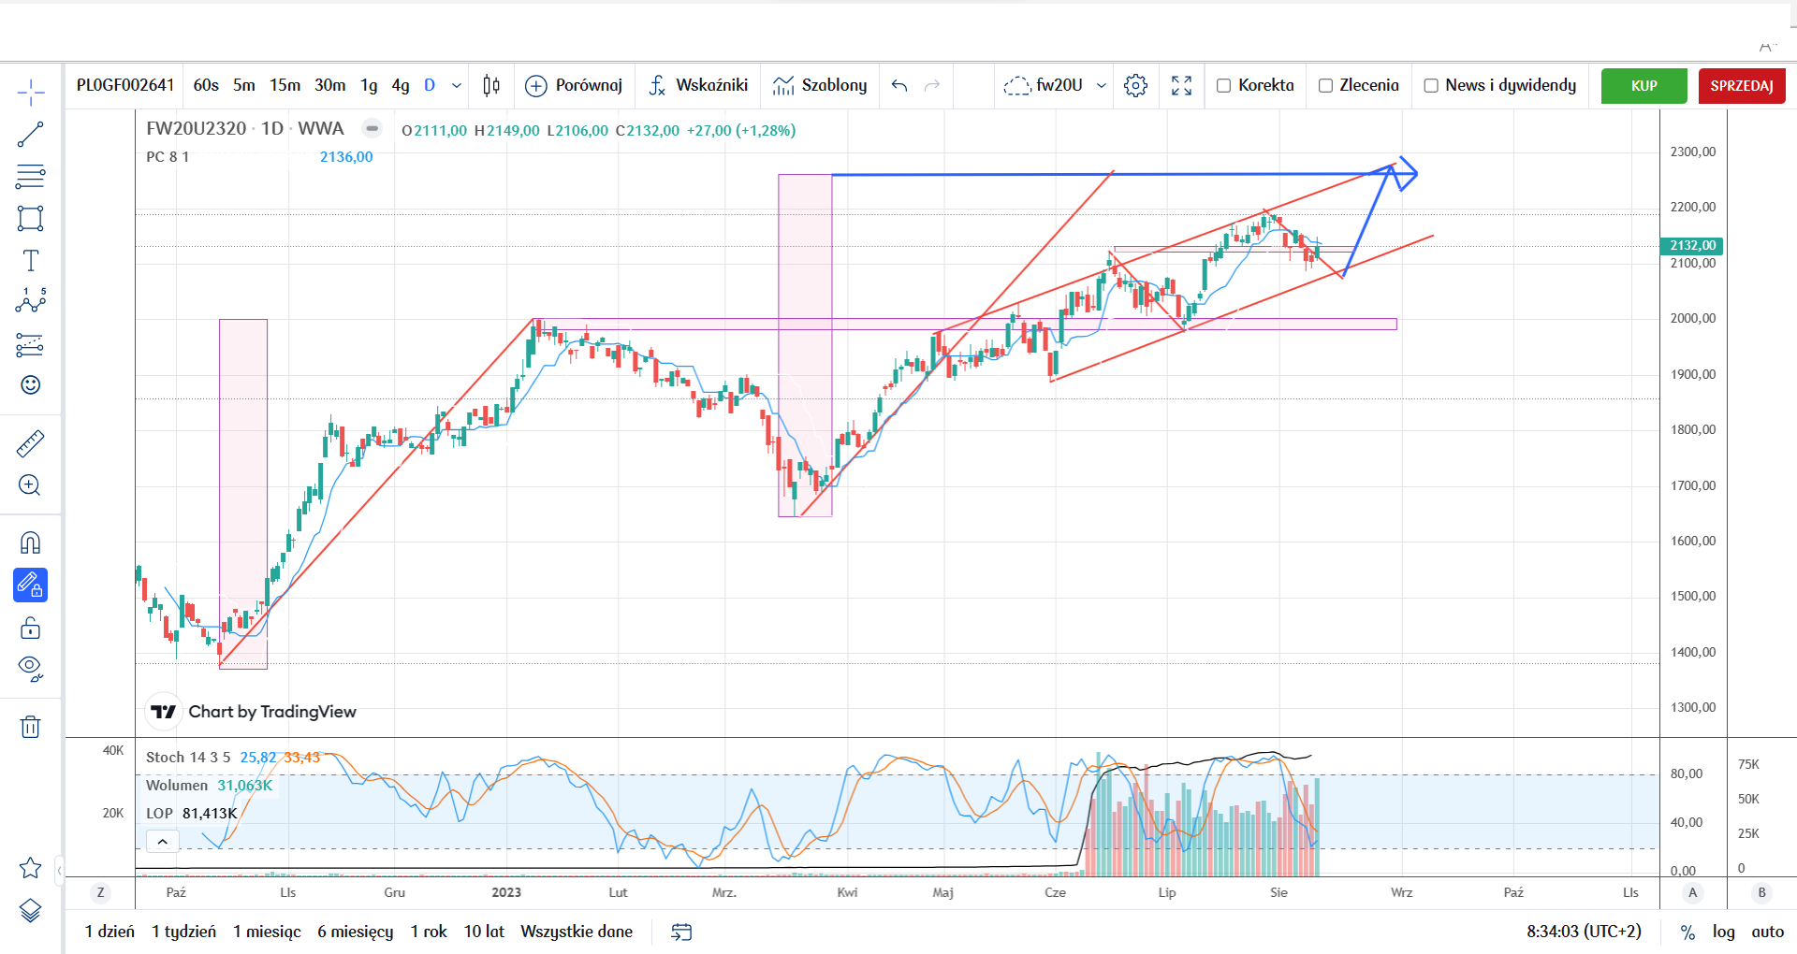Select the 30m interval

[330, 86]
